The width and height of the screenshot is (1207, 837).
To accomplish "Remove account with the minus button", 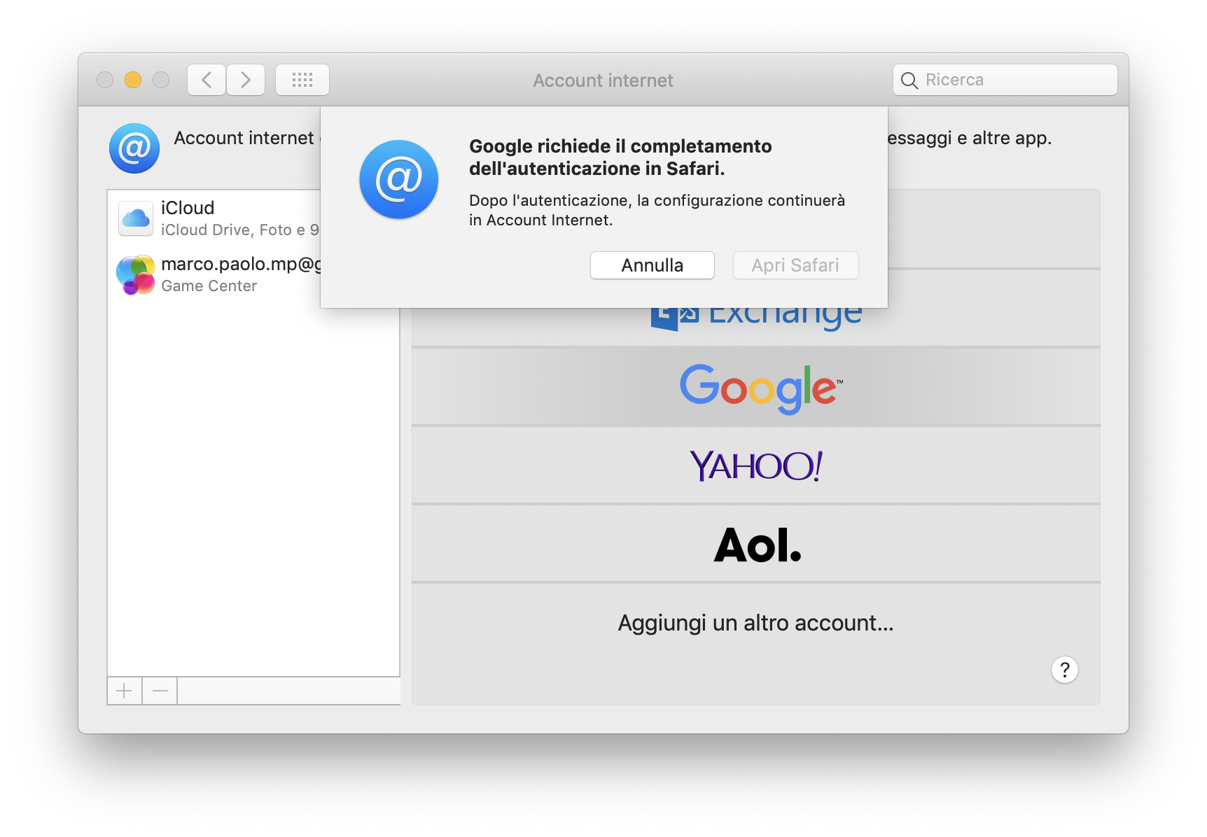I will [x=160, y=691].
